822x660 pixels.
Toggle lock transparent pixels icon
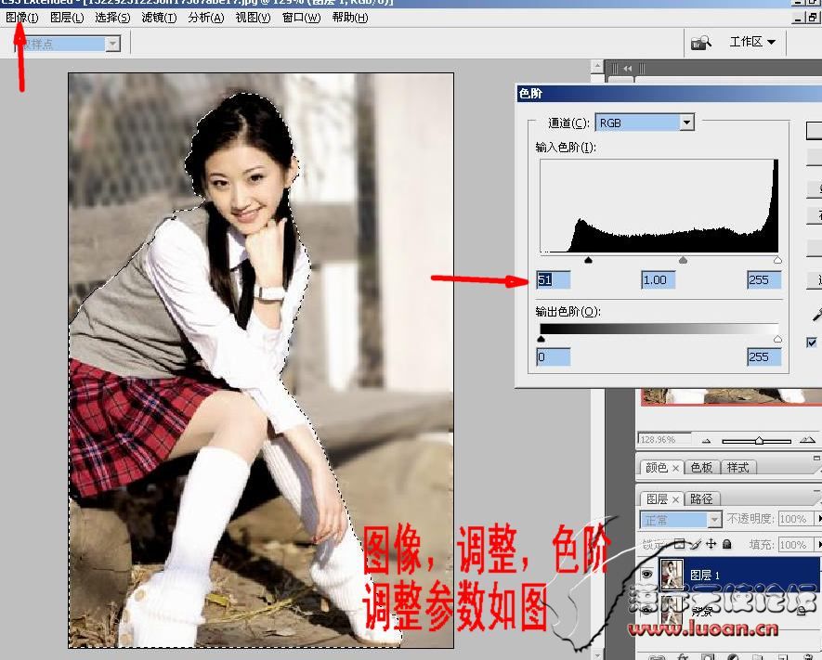pos(679,544)
